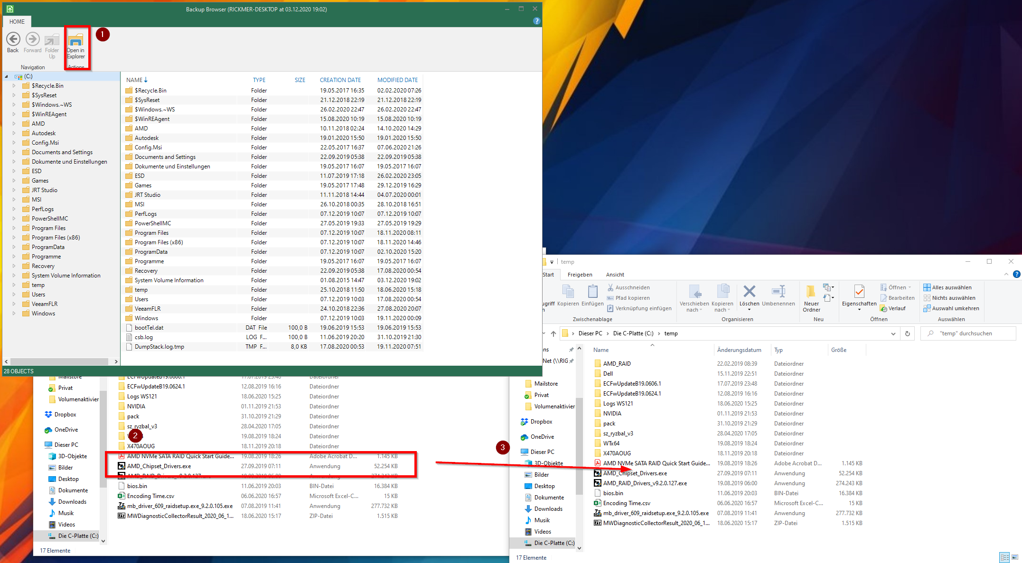The width and height of the screenshot is (1022, 563).
Task: Click the address bar refresh icon
Action: [907, 333]
